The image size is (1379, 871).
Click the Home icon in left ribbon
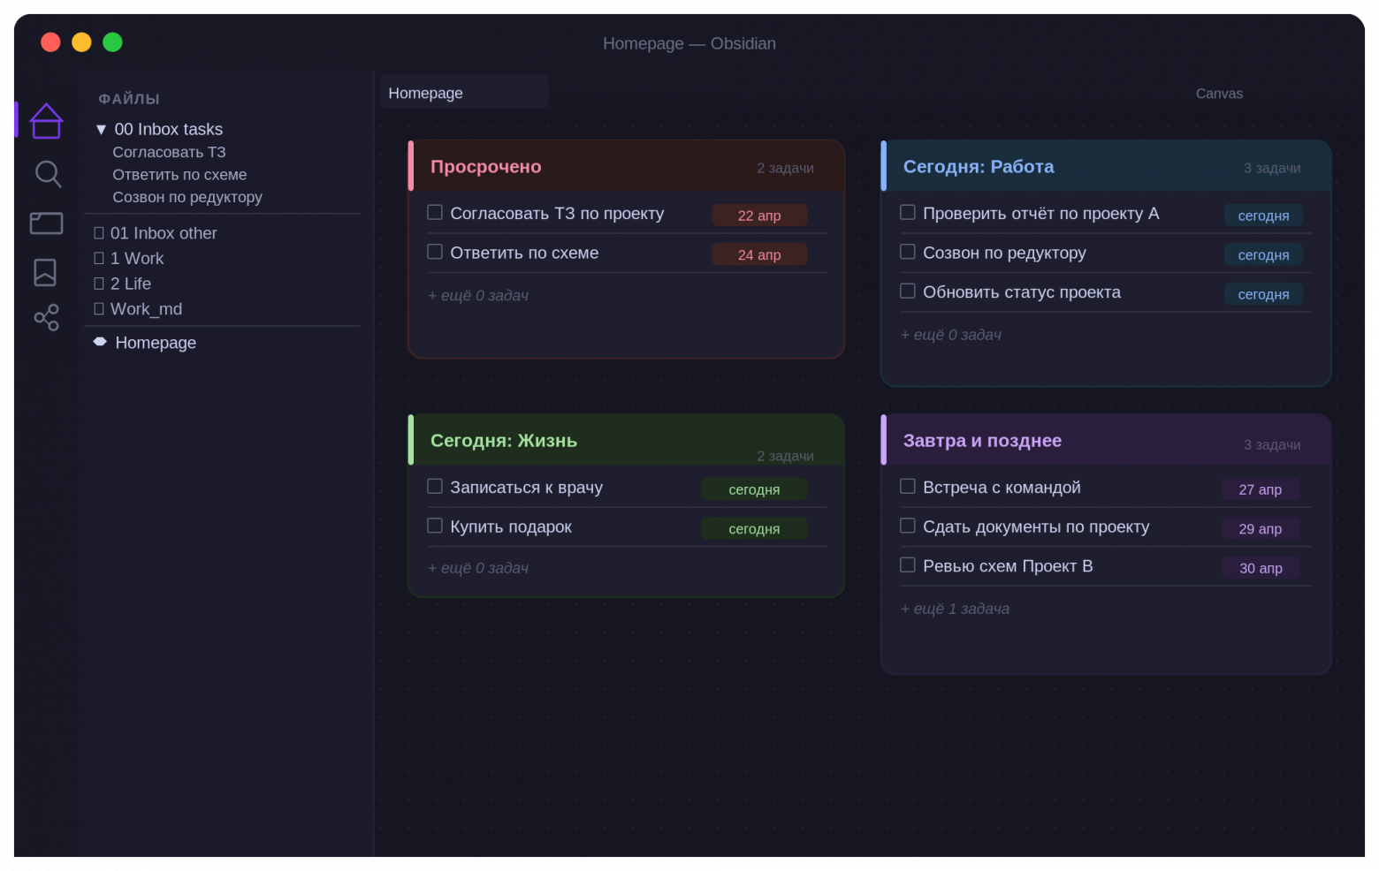(x=46, y=121)
